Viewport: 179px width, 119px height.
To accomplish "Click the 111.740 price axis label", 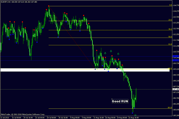I will coord(176,40).
